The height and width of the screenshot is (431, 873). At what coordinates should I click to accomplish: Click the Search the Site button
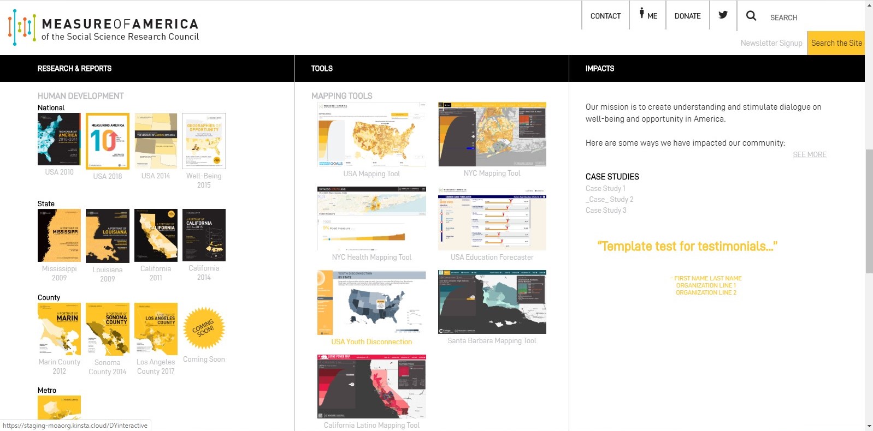point(836,43)
